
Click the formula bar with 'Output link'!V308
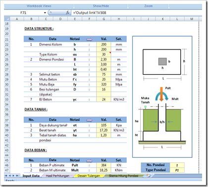(136, 13)
